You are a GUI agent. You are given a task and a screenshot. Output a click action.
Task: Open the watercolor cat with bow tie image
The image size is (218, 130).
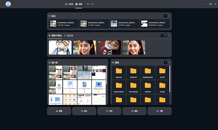point(60,47)
